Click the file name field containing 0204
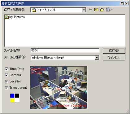 coord(65,50)
